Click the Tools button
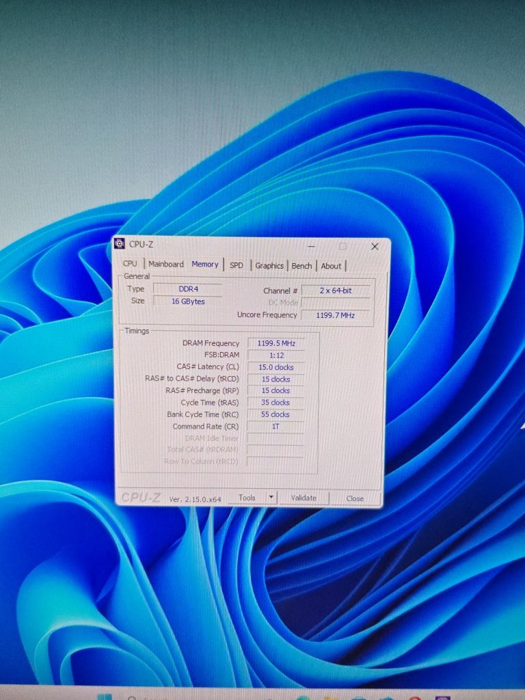This screenshot has width=525, height=700. (247, 498)
